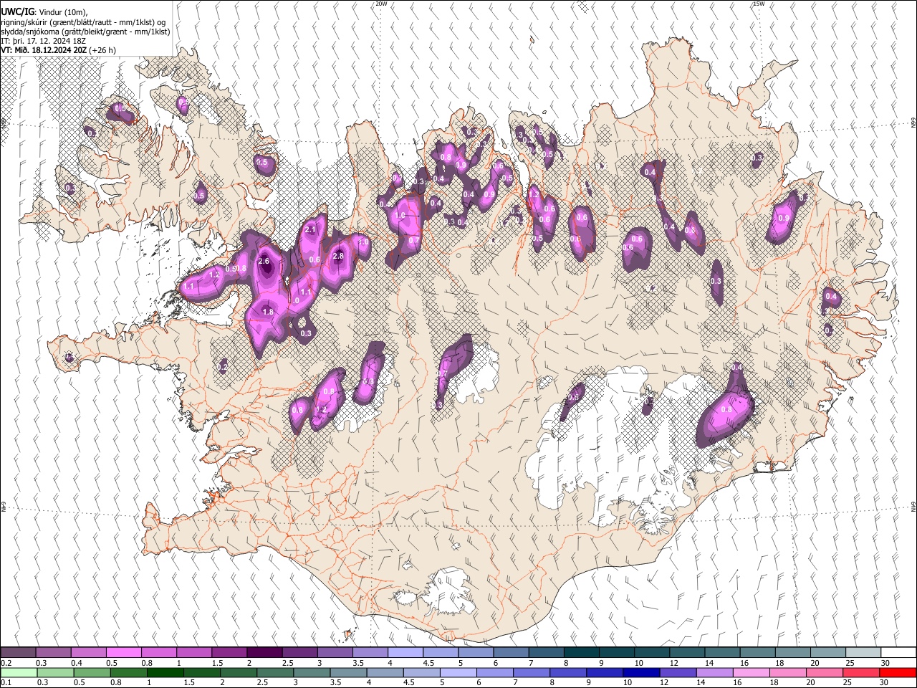The height and width of the screenshot is (688, 917).
Task: Select the violet 12 swatch in rain scale
Action: [678, 673]
